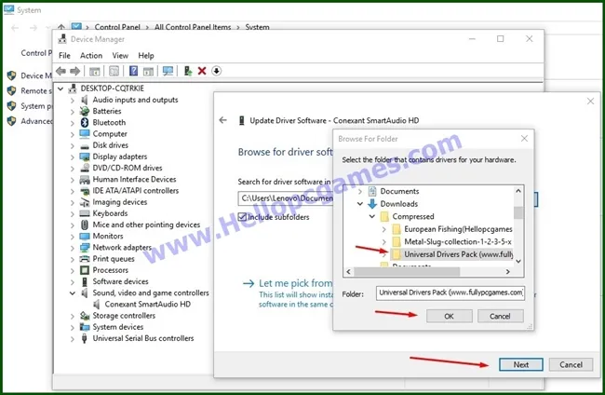The image size is (605, 395).
Task: Click the blue question mark help icon
Action: tap(134, 71)
